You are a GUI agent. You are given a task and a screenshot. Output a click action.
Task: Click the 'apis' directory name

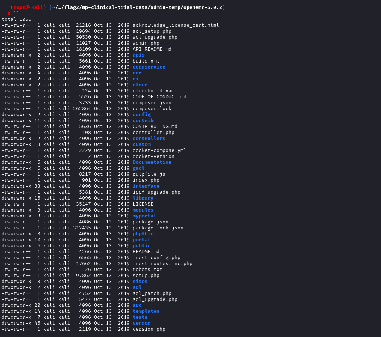pos(138,55)
